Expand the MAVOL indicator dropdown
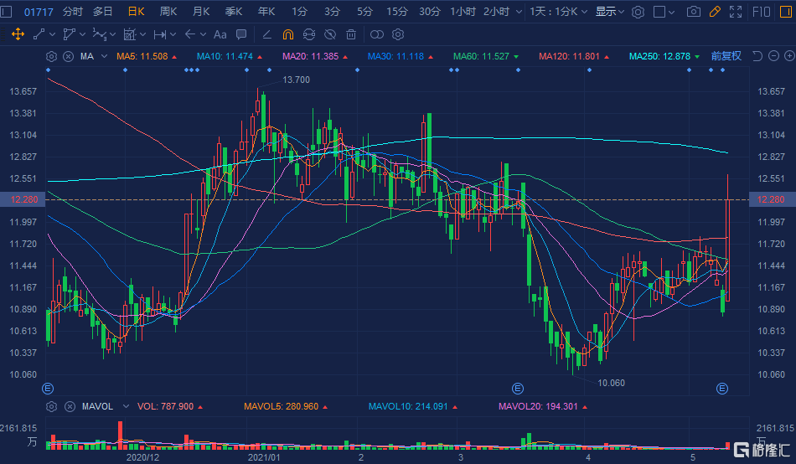This screenshot has width=796, height=464. pos(126,406)
